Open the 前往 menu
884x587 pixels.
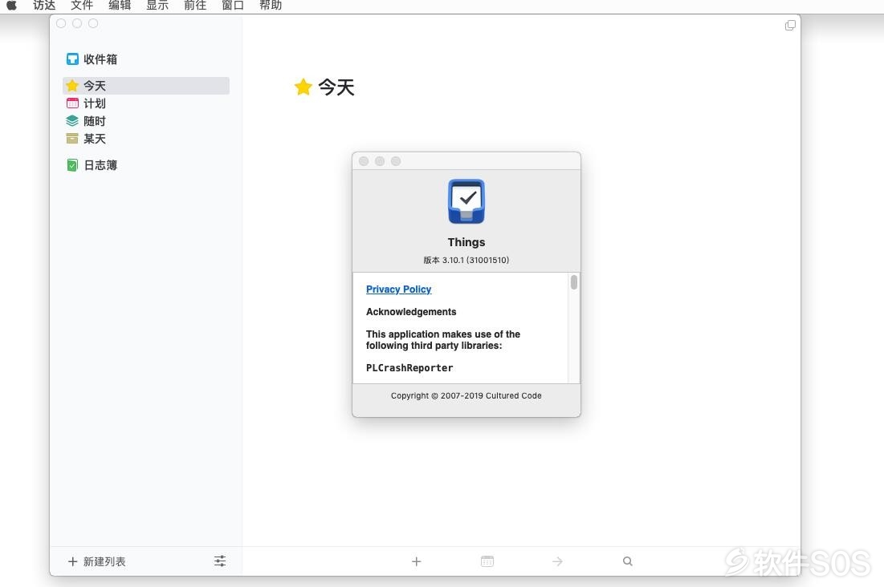point(195,6)
